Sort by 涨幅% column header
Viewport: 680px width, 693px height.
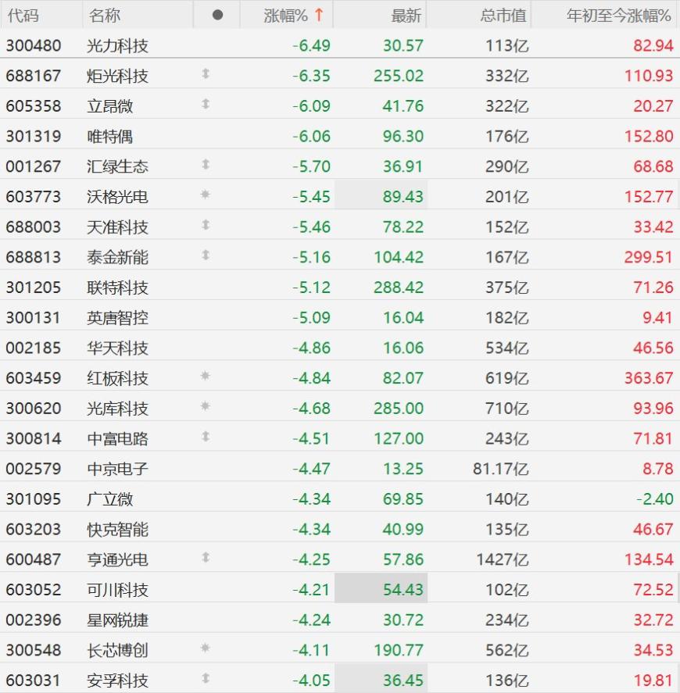pos(286,16)
